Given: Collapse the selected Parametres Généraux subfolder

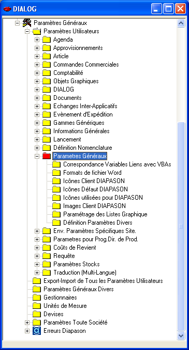Looking at the screenshot, I should pos(37,156).
